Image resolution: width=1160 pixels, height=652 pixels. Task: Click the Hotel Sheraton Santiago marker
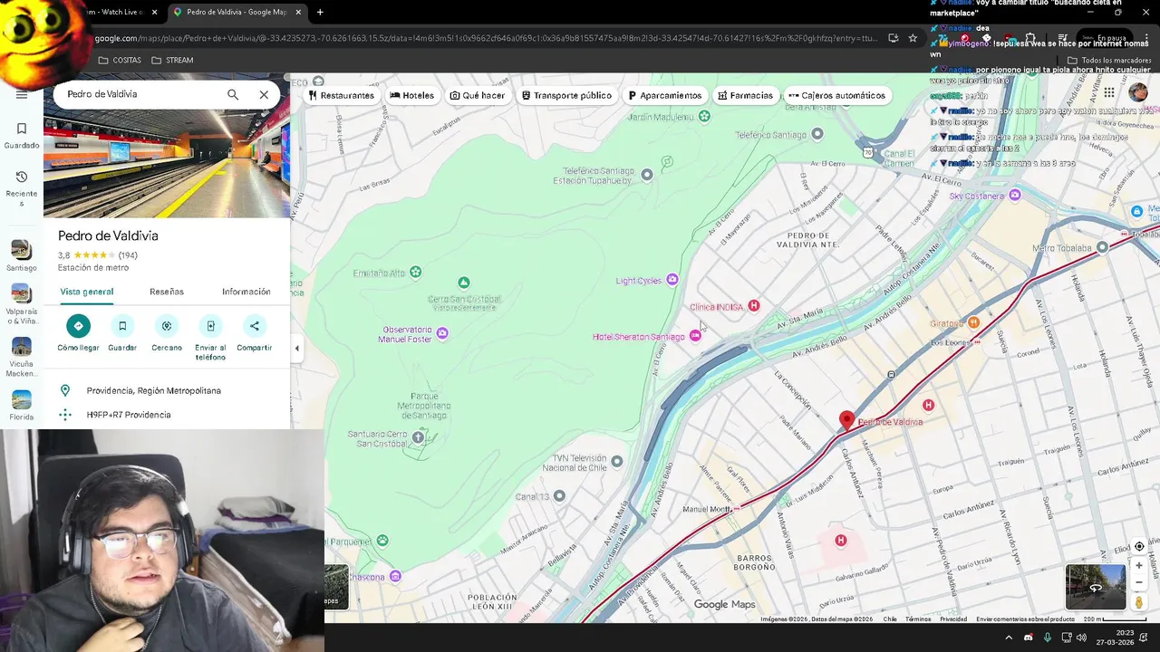coord(695,336)
